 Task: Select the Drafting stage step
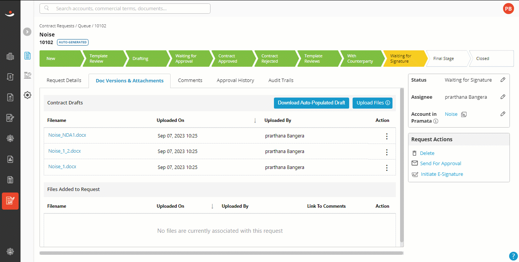pos(147,58)
